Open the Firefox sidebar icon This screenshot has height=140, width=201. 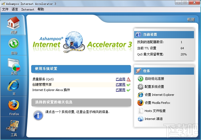tap(14, 105)
